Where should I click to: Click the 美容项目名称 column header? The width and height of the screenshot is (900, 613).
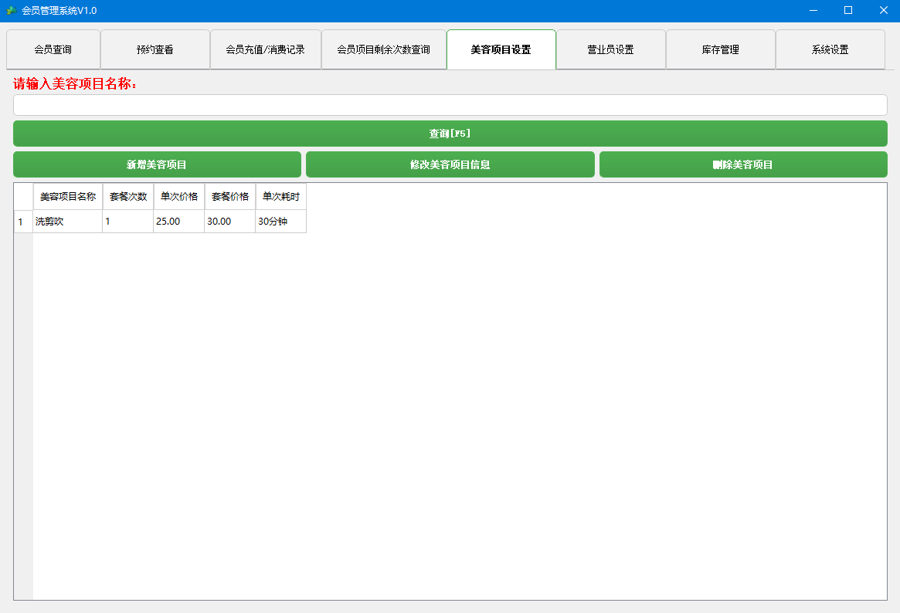coord(67,197)
